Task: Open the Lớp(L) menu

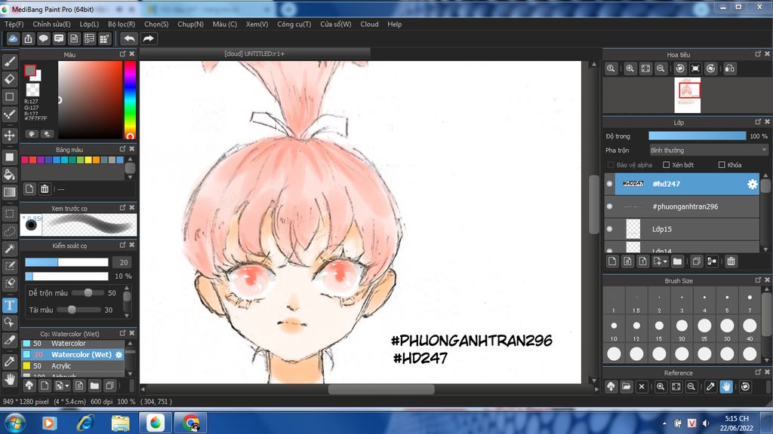Action: coord(89,24)
